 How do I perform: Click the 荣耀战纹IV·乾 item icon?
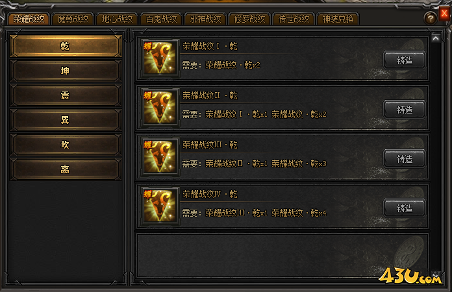pos(160,206)
